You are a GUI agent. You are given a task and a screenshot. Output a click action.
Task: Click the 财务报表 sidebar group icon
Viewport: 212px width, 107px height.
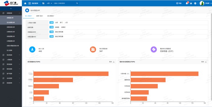[x=3, y=69]
